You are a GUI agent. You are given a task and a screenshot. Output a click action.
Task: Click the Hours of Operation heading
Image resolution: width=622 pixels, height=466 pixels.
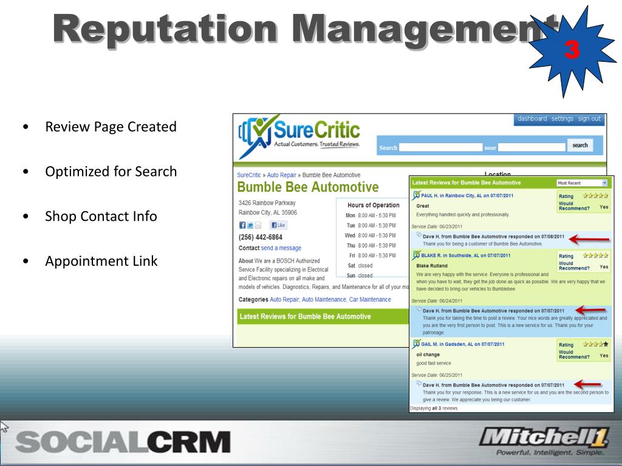(374, 205)
